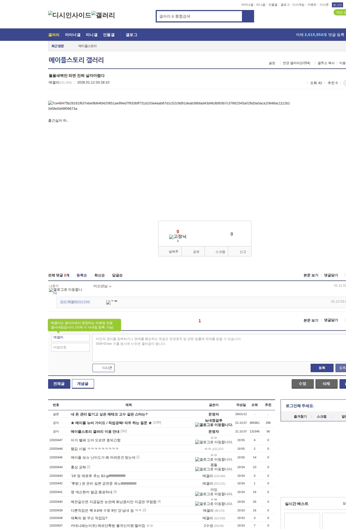The image size is (346, 529).
Task: Open the 설정 menu
Action: tap(272, 63)
